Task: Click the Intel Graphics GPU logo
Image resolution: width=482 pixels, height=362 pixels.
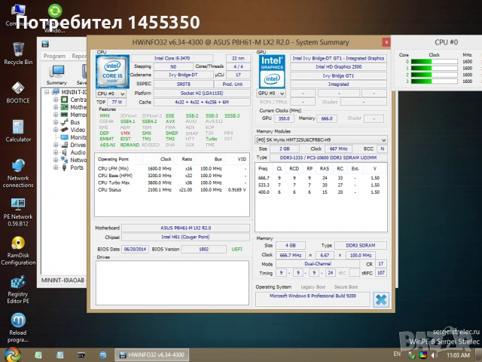Action: click(272, 72)
